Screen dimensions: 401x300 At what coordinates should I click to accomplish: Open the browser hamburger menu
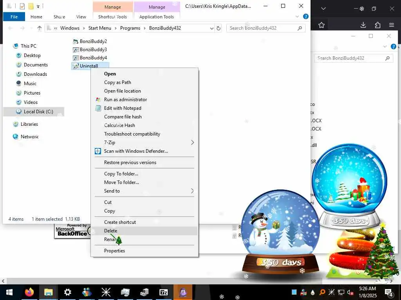(x=392, y=25)
